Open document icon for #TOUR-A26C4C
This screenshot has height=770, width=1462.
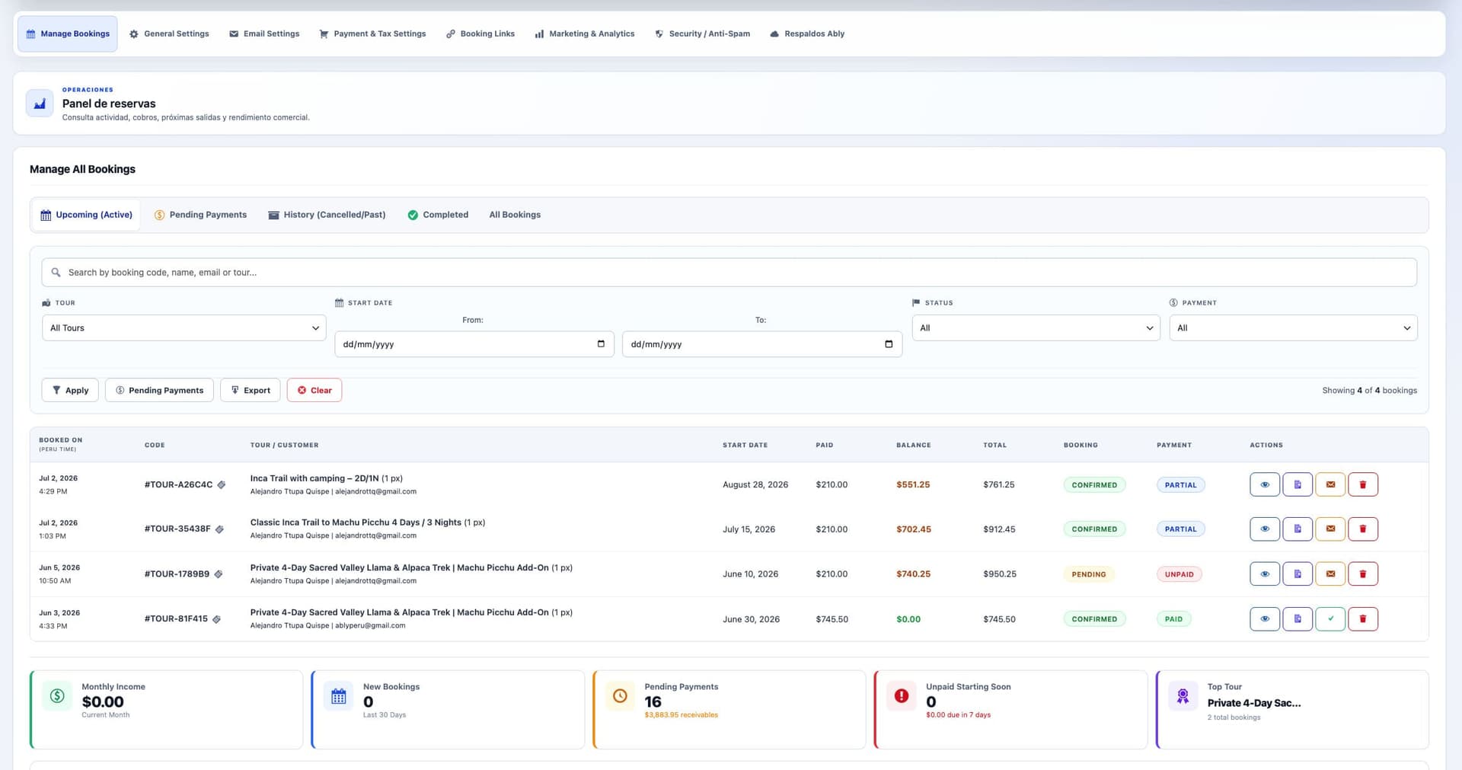pos(1298,484)
